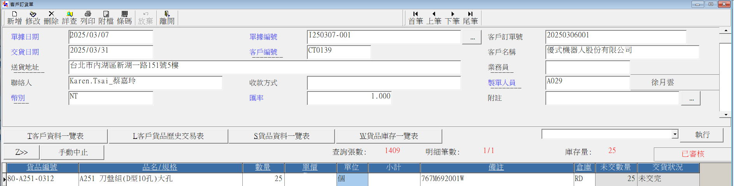Open the dropdown next to 執行 button
This screenshot has height=186, width=734.
click(x=674, y=134)
